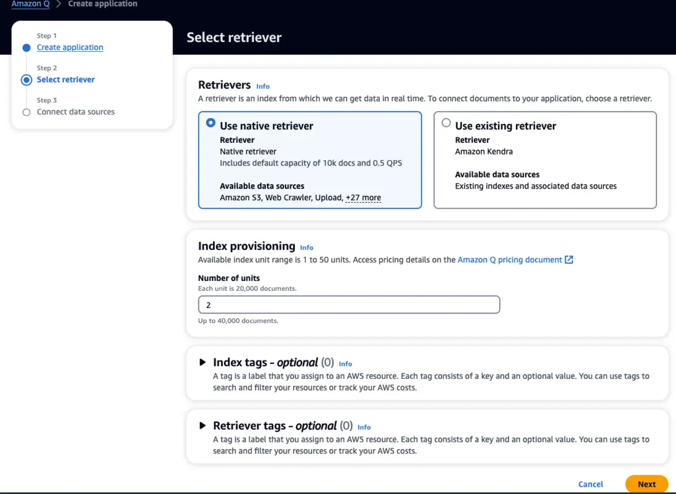Click the Step 2 Select retriever step indicator
Screen dimensions: 676x494
pos(26,79)
